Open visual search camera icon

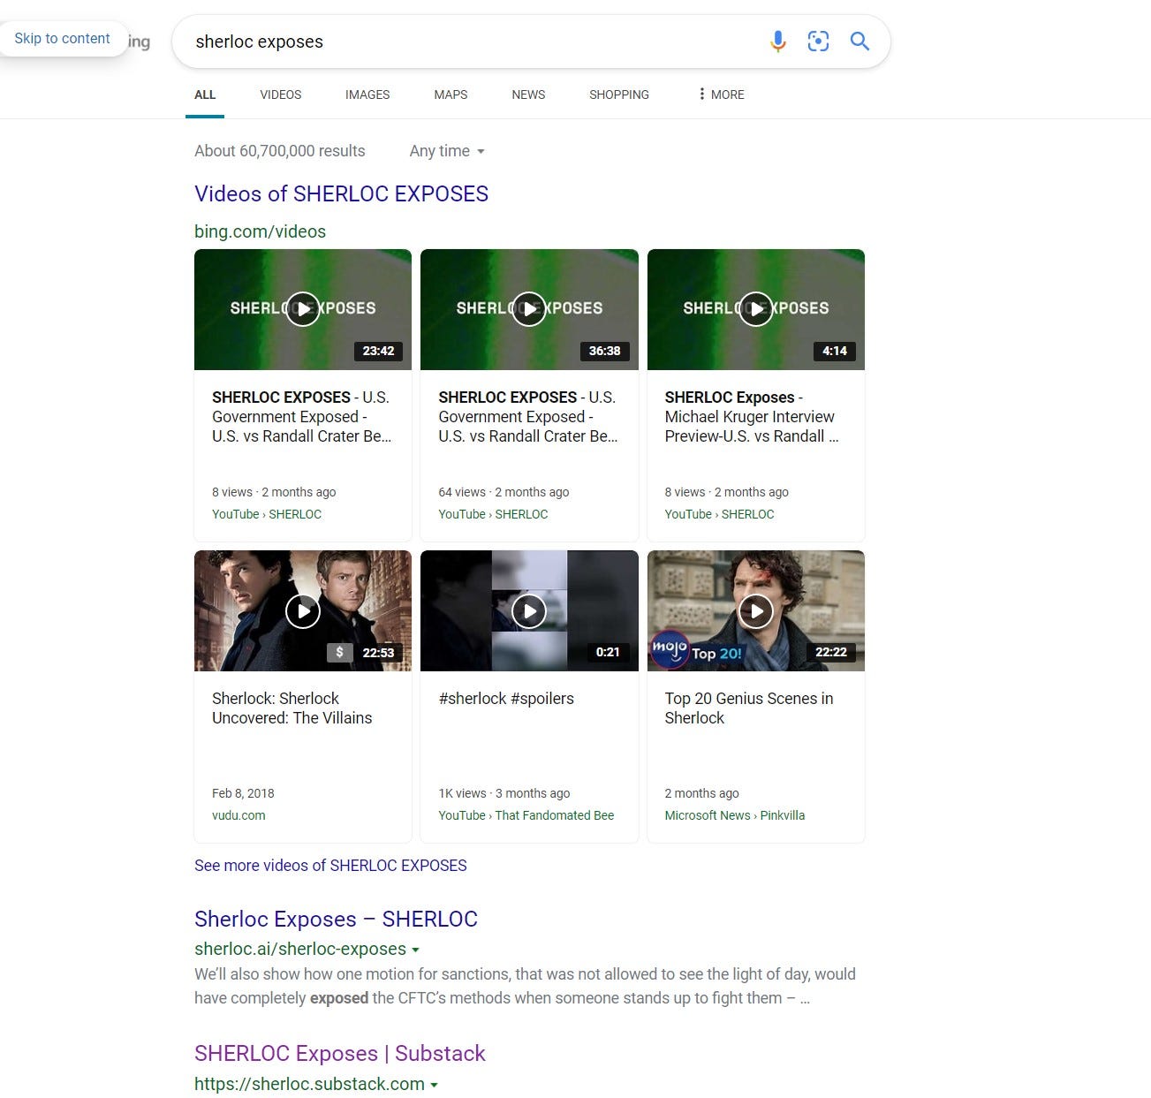(x=818, y=42)
